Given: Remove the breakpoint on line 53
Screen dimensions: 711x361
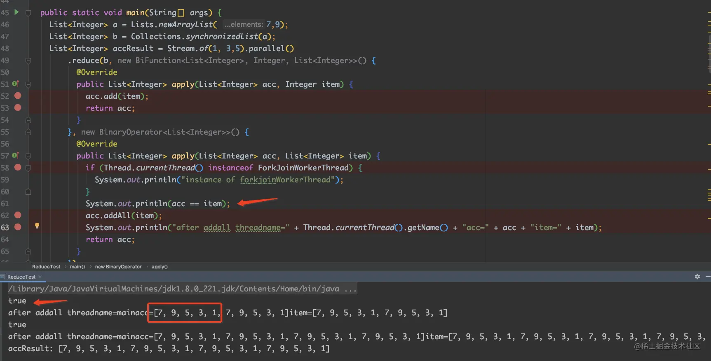Looking at the screenshot, I should (18, 107).
